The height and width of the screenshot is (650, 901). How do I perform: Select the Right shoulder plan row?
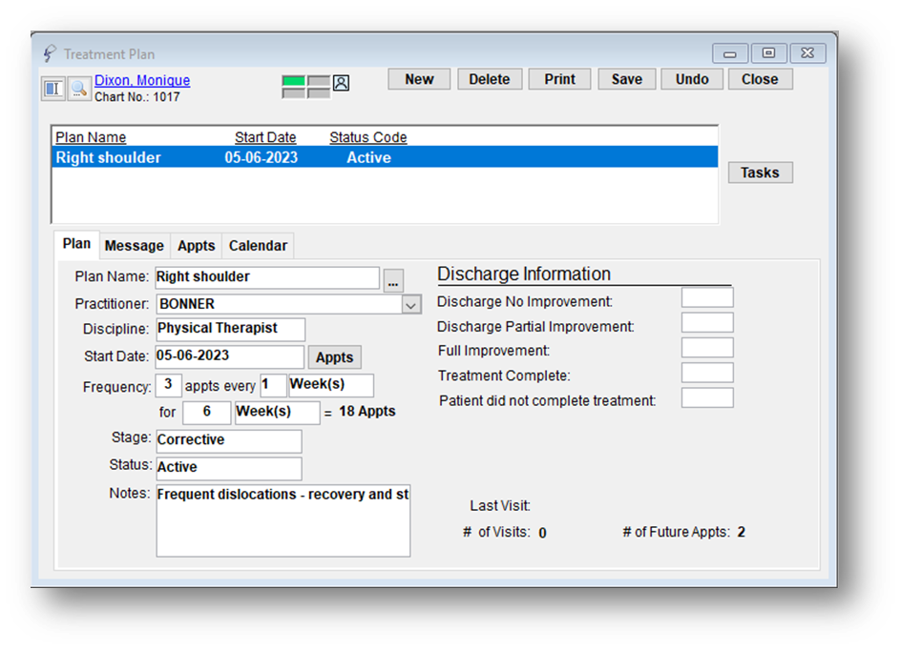coord(385,157)
